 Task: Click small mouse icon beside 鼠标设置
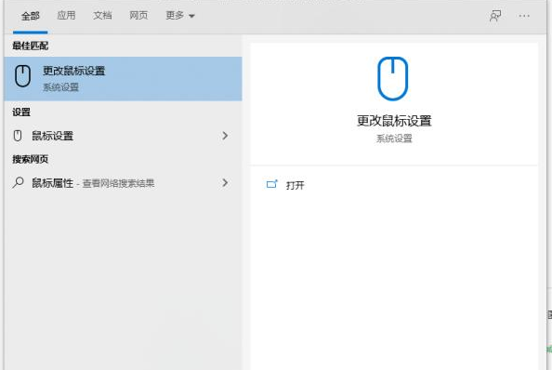click(x=18, y=136)
